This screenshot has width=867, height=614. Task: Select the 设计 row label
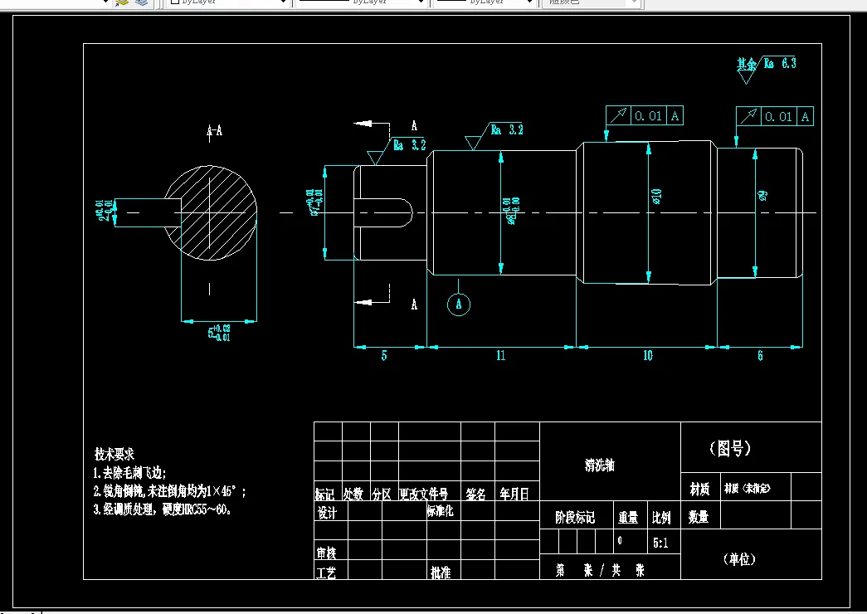[328, 513]
